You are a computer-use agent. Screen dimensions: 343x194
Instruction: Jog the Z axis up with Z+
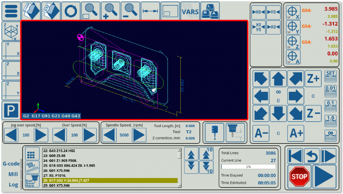(313, 79)
